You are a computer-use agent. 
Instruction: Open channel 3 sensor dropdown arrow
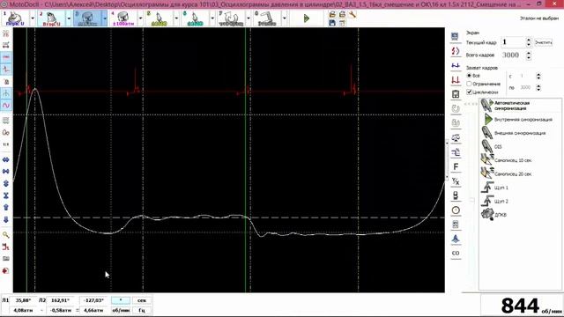tap(104, 18)
